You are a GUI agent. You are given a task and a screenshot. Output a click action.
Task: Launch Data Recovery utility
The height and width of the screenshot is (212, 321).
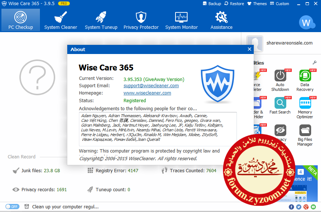click(305, 81)
